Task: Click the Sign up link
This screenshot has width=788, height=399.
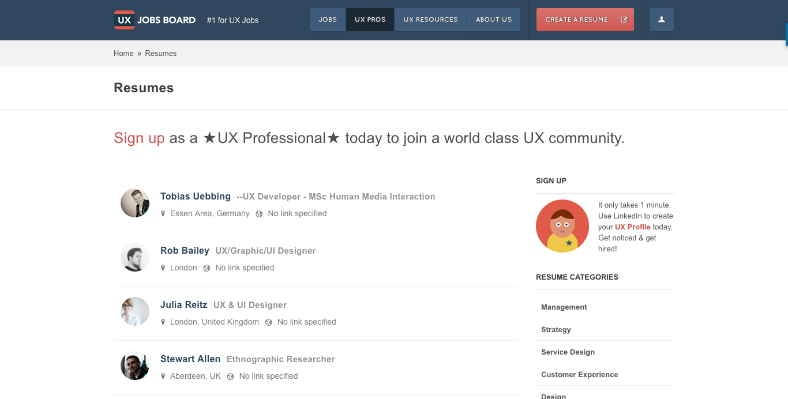Action: tap(139, 138)
